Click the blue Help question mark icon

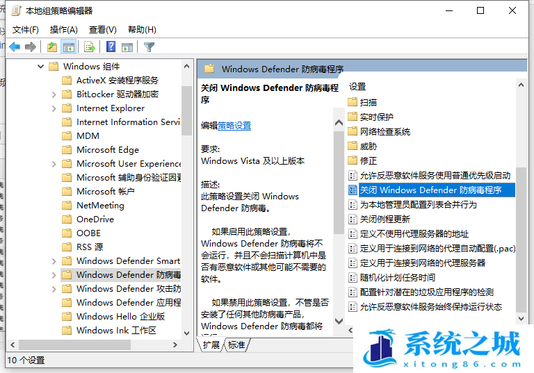point(111,47)
